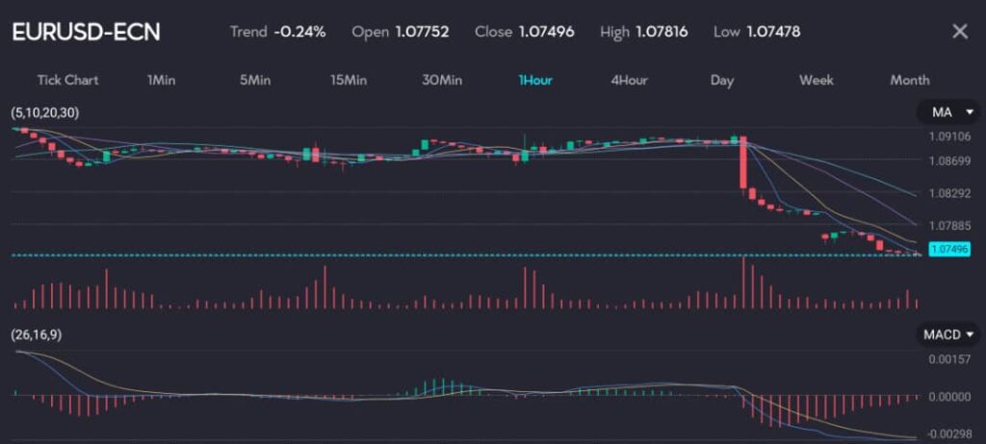Switch to the Week timeframe
Screen dimensions: 986x444
[x=817, y=80]
